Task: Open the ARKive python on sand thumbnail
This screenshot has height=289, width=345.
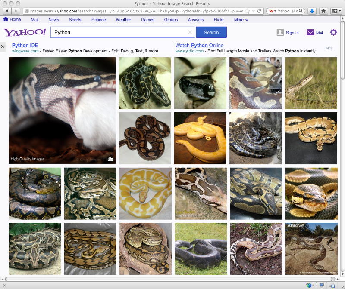Action: pos(311,249)
